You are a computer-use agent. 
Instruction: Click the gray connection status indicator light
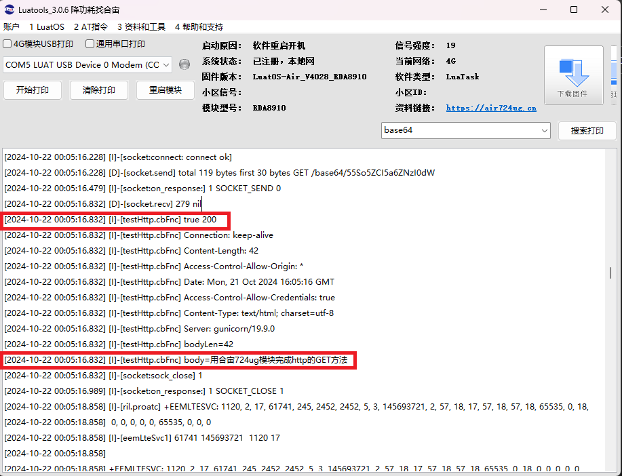184,65
